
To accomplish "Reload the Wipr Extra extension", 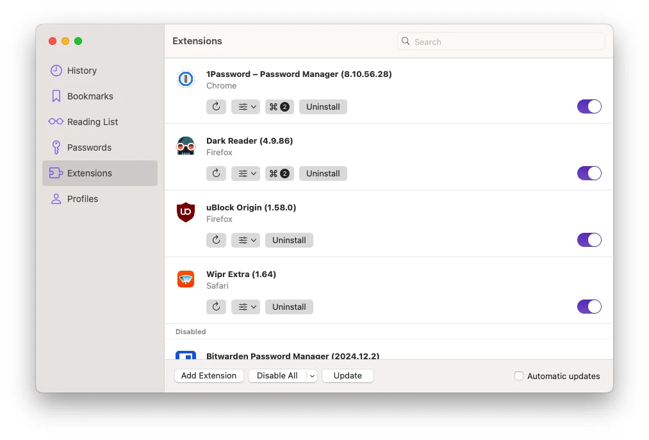I will tap(216, 307).
